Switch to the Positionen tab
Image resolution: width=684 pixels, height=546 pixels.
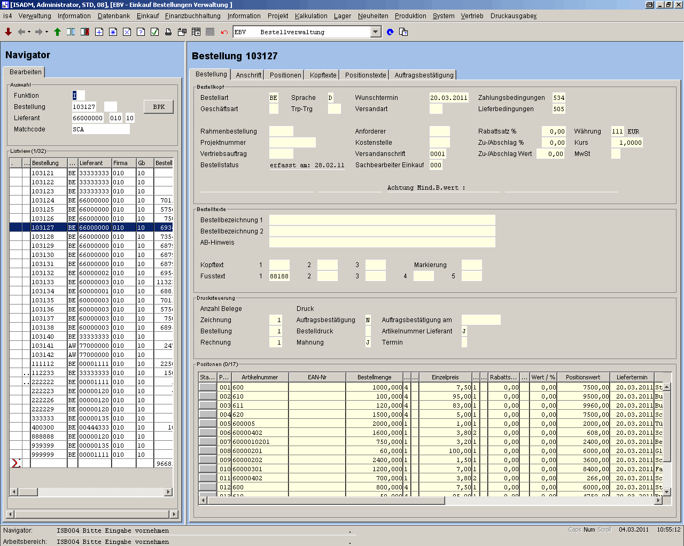pyautogui.click(x=285, y=75)
